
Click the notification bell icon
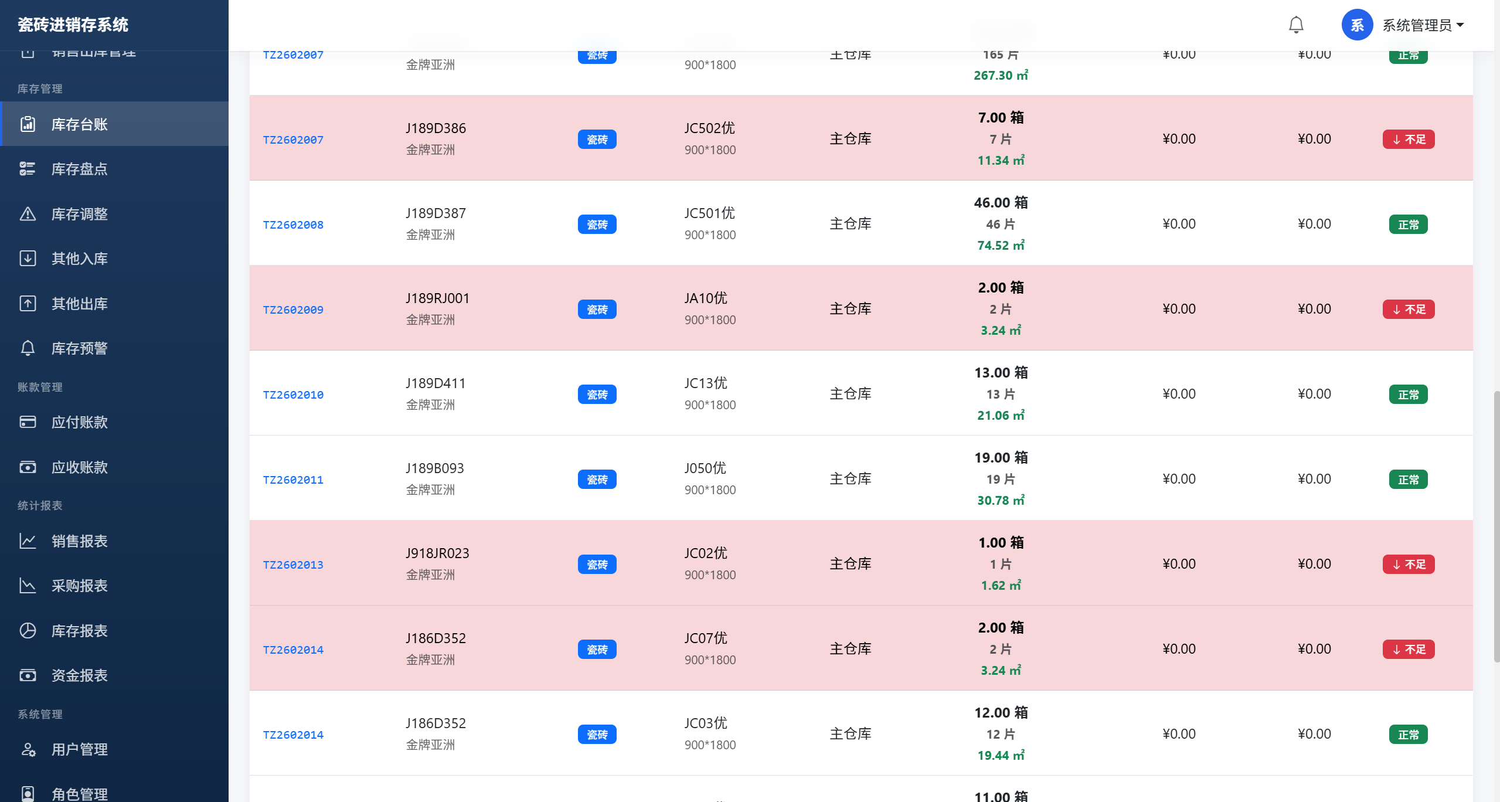pyautogui.click(x=1296, y=25)
